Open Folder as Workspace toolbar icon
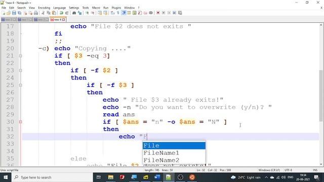324x182 pixels. (145, 13)
